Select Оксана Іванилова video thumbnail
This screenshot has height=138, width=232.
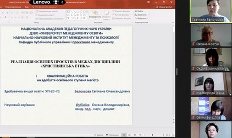point(211,60)
